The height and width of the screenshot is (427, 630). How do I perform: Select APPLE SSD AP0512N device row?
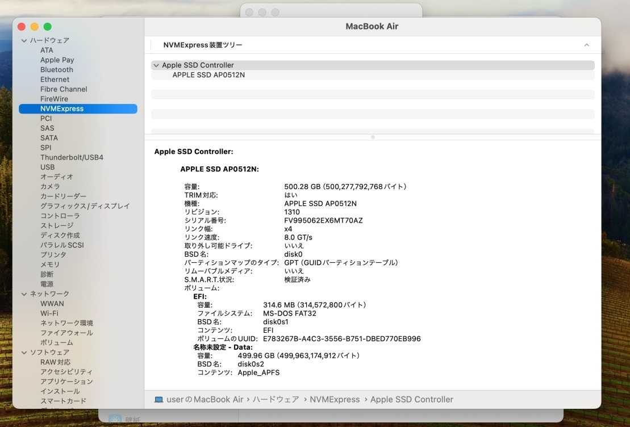[373, 75]
